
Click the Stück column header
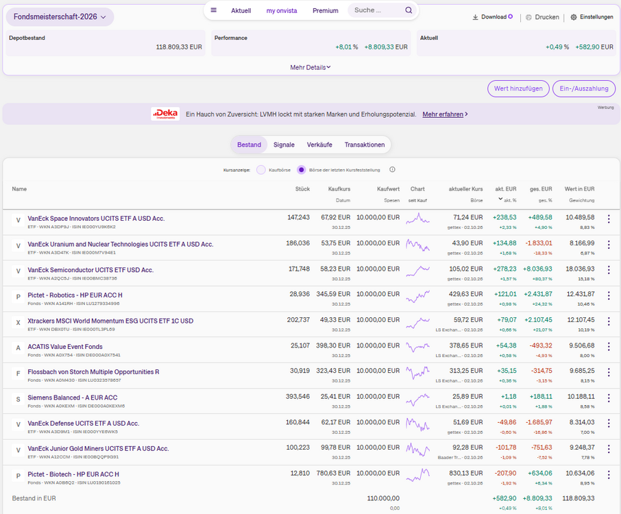[302, 189]
